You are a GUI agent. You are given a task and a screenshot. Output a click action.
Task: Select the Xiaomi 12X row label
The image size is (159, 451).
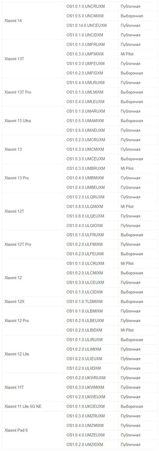pos(33,301)
